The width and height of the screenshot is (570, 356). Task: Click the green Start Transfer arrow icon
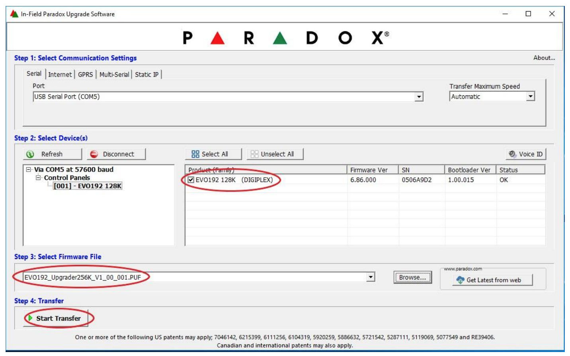pos(30,318)
